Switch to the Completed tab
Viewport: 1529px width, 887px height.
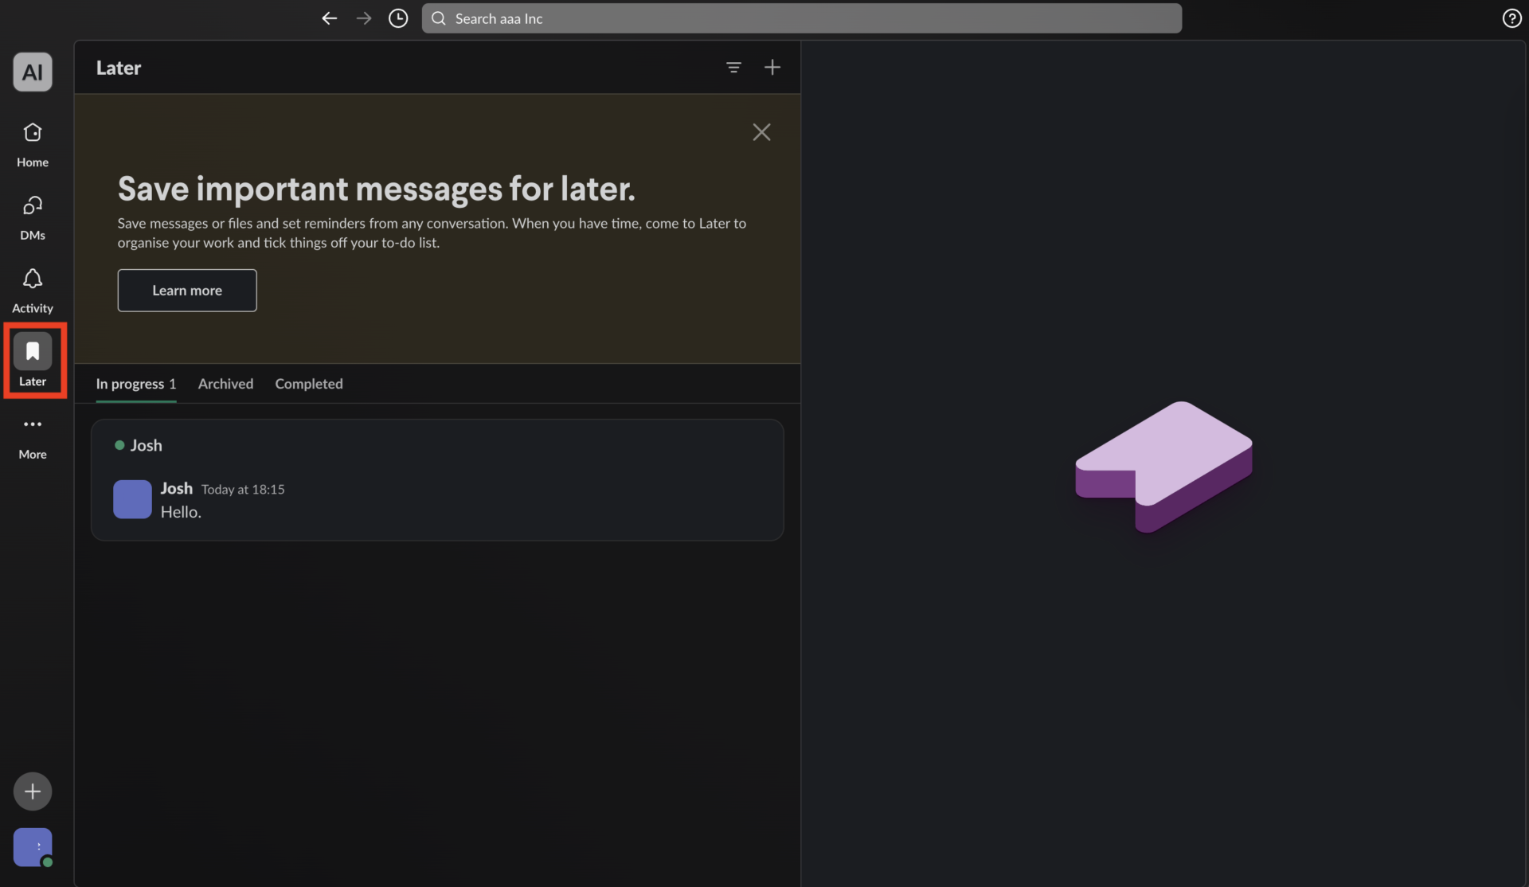pos(308,384)
